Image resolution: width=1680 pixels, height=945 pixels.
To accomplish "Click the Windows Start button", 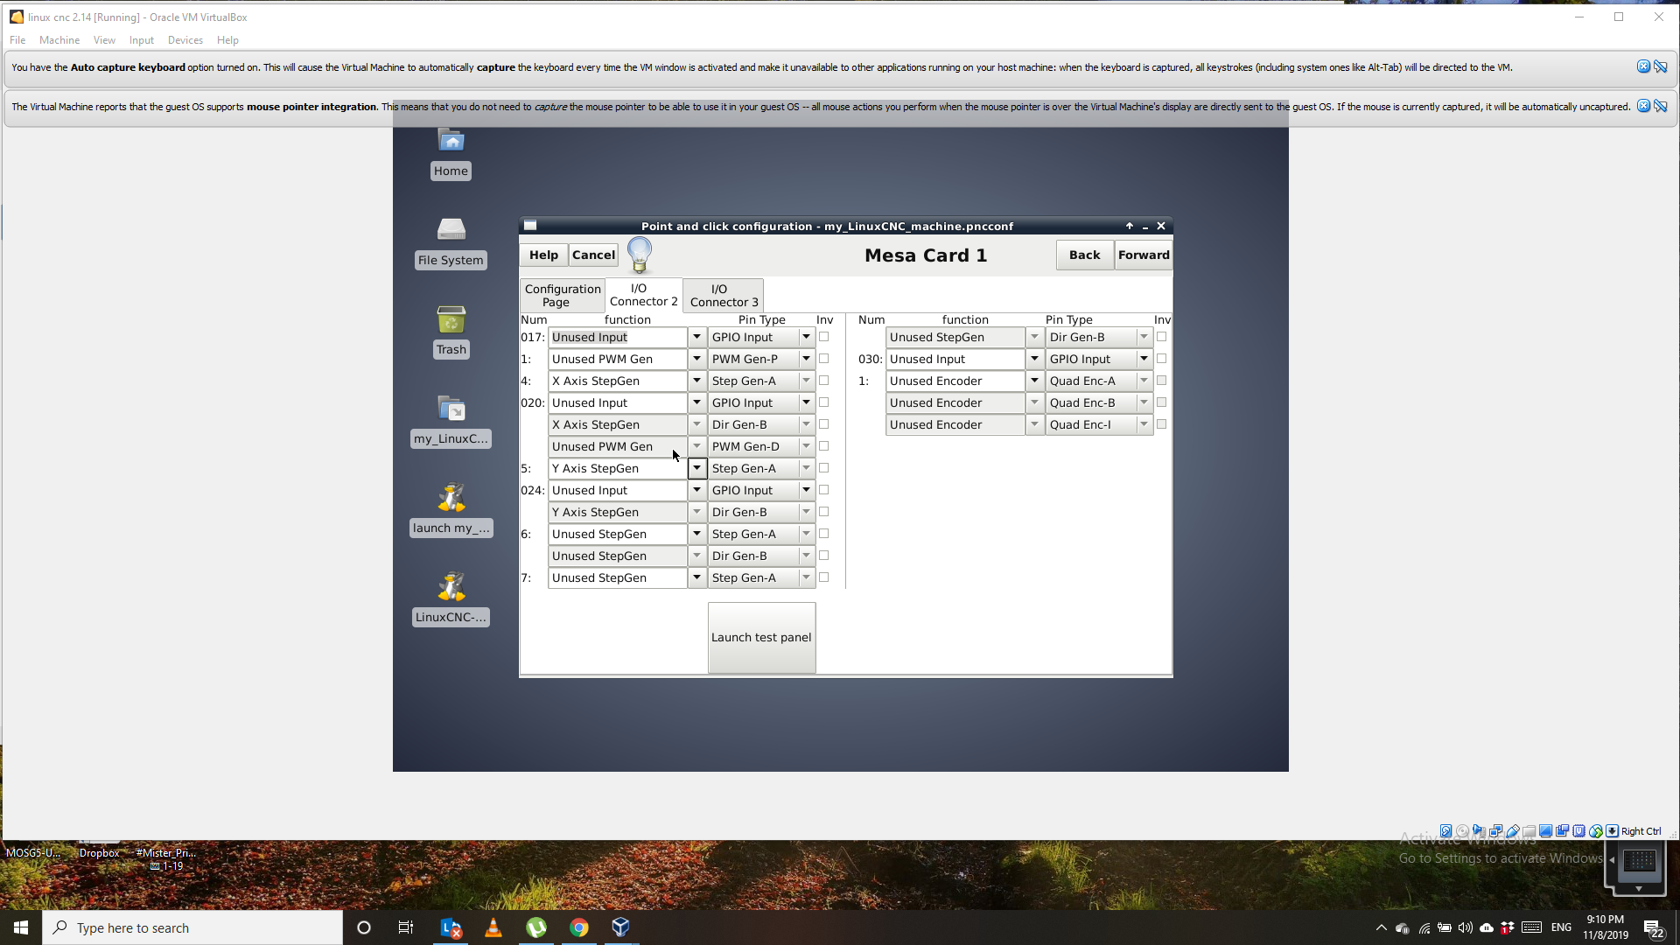I will click(21, 927).
